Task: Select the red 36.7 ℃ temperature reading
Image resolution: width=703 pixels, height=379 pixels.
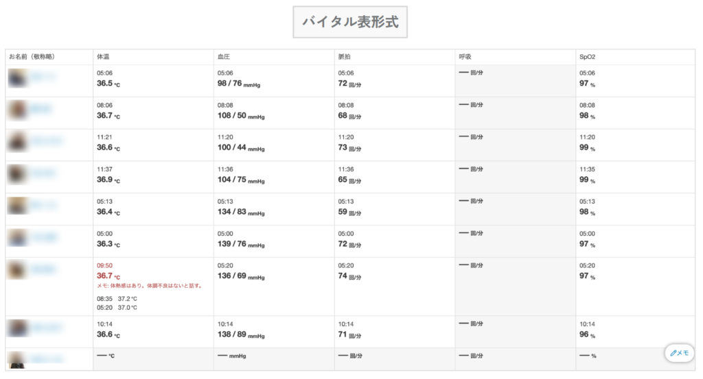Action: point(108,276)
